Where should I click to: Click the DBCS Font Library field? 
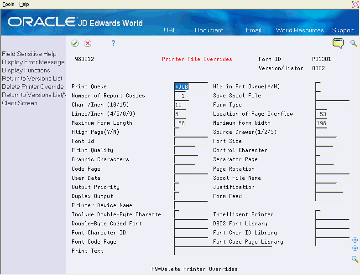[x=333, y=224]
